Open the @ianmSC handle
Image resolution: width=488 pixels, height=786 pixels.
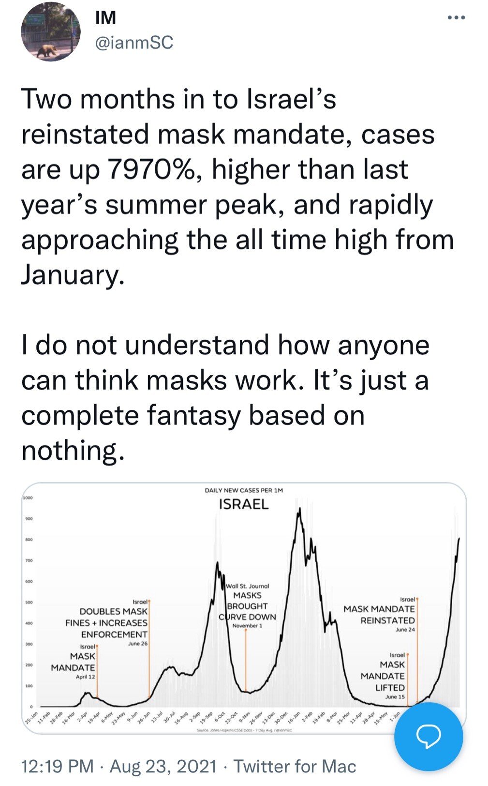tap(134, 43)
